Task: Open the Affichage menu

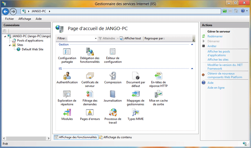Action: click(x=25, y=19)
